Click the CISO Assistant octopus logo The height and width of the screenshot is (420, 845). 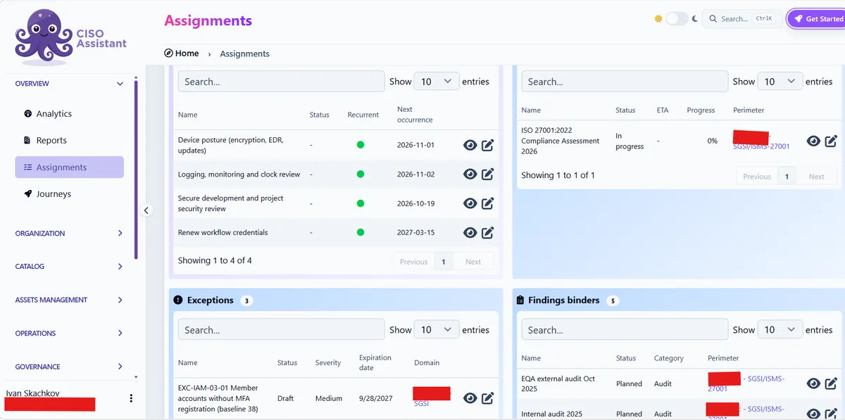(44, 37)
